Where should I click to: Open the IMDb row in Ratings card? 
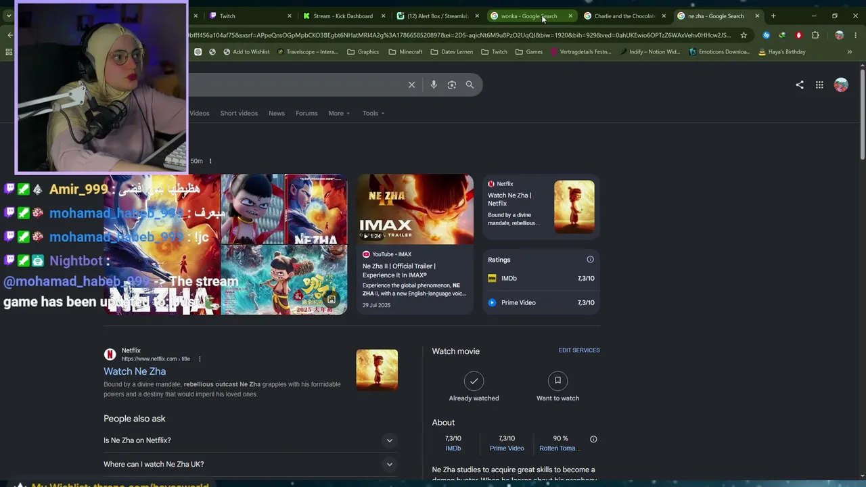tap(541, 278)
